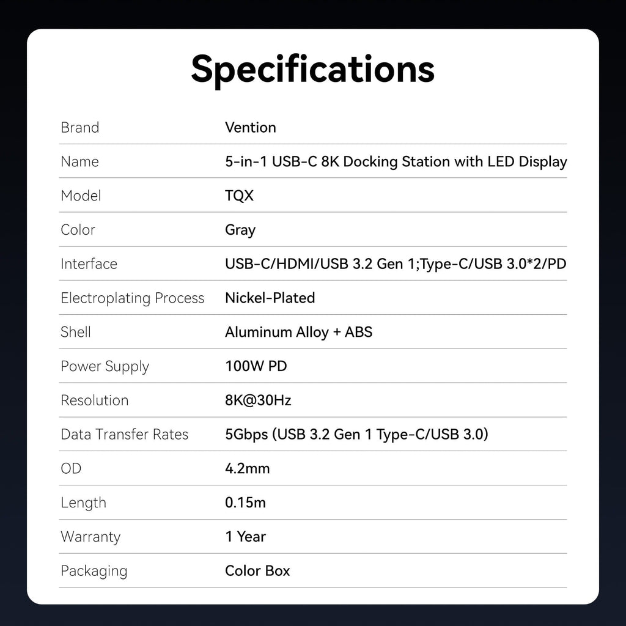This screenshot has width=626, height=626.
Task: Click the Specifications heading
Action: tap(312, 70)
